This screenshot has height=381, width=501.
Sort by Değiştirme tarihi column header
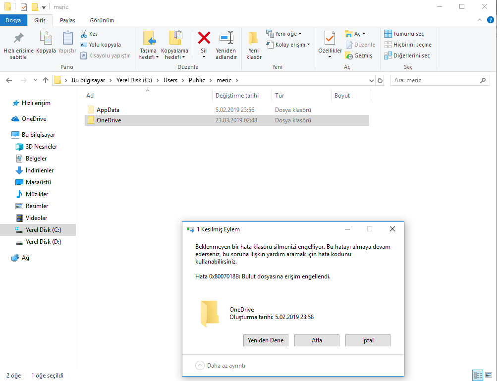241,96
